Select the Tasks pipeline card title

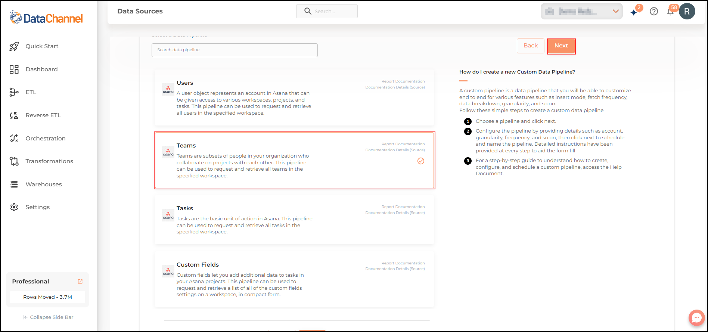click(185, 208)
